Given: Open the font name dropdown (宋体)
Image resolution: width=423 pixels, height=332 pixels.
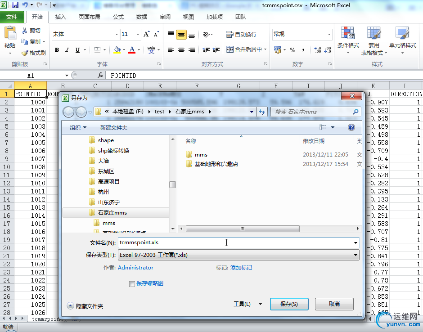Looking at the screenshot, I should [x=117, y=34].
